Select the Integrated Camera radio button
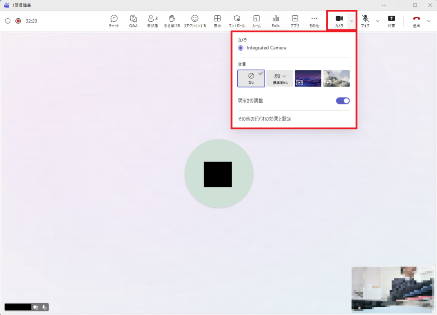 tap(241, 48)
